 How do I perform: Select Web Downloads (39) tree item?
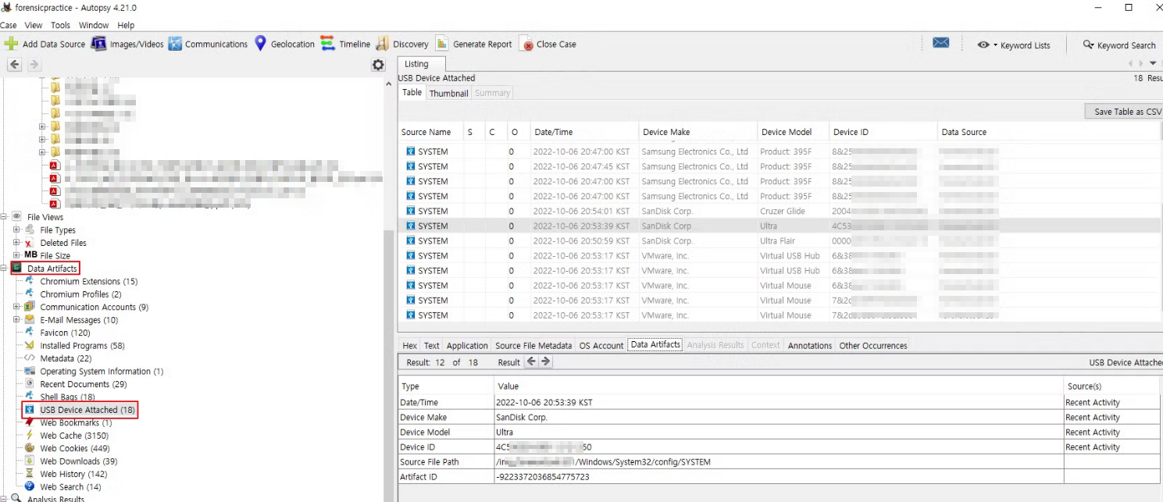[x=78, y=461]
